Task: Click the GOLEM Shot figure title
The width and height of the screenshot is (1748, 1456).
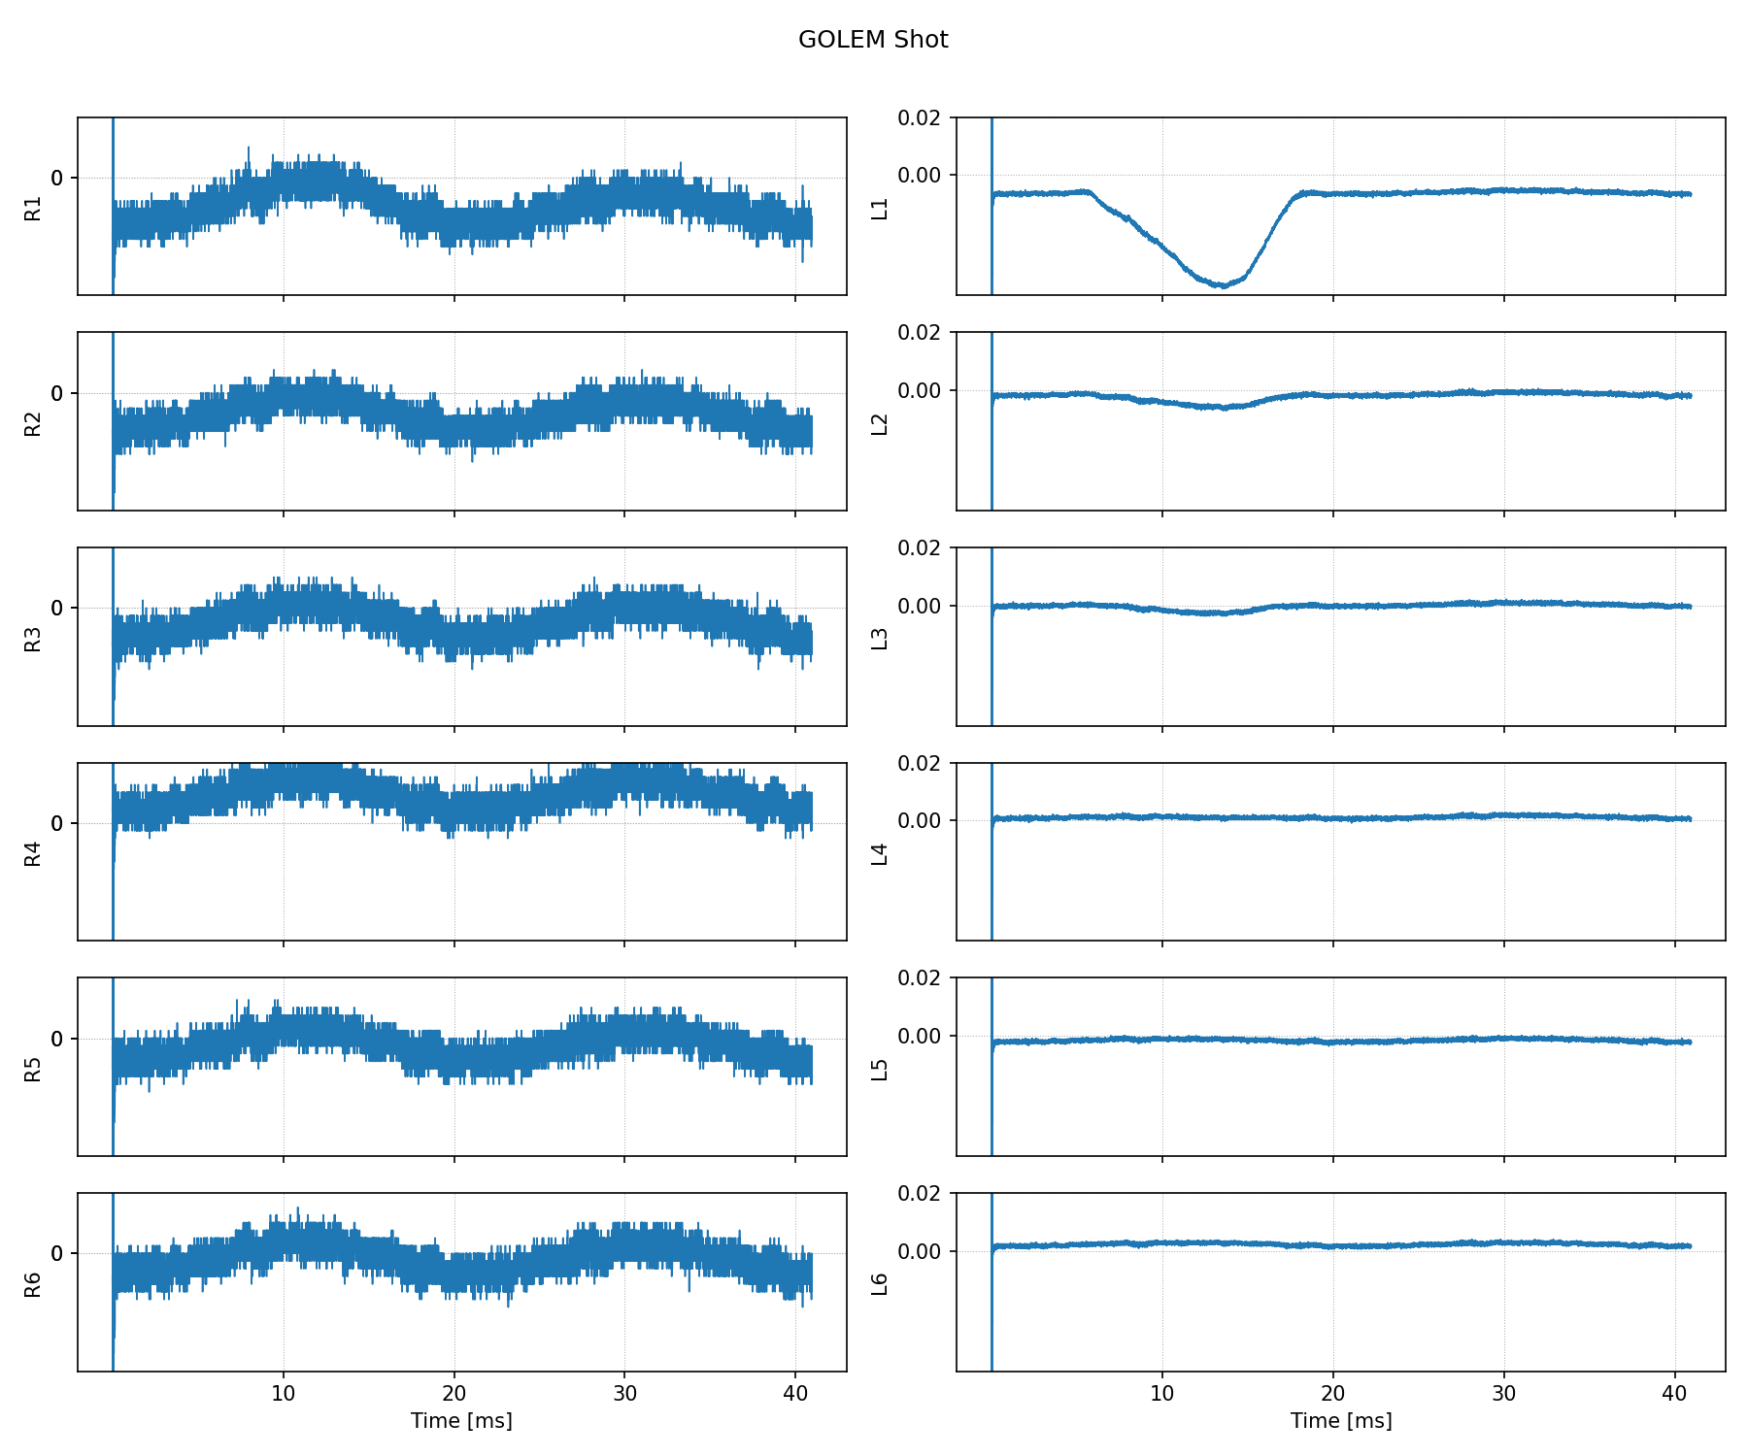Action: [x=872, y=40]
